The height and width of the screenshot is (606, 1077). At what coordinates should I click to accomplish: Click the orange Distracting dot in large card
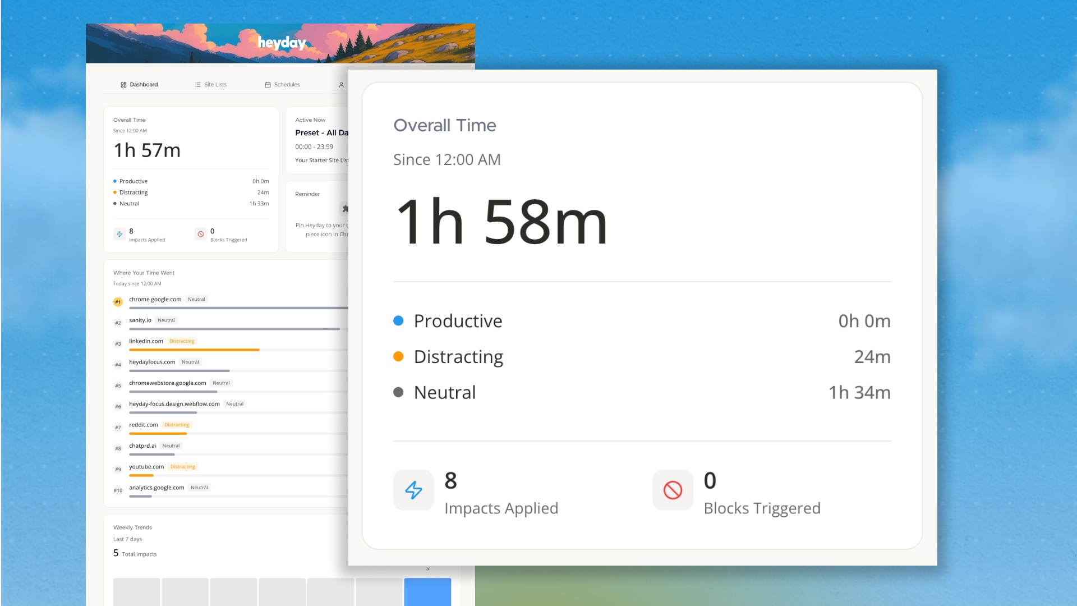pos(398,357)
